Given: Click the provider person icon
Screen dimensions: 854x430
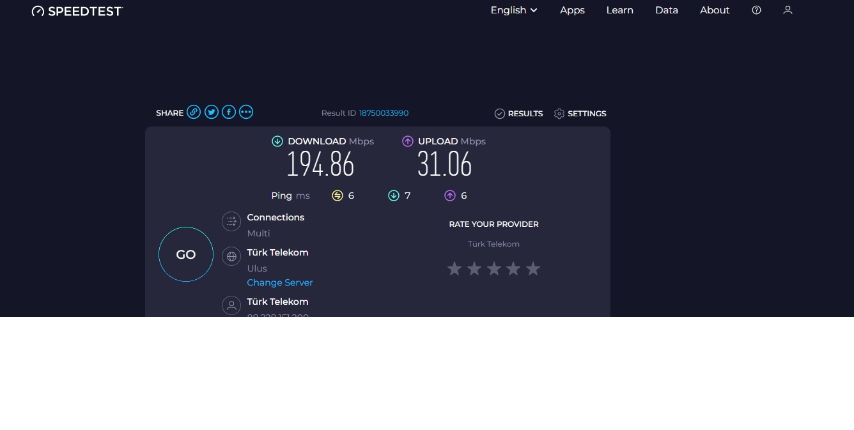Looking at the screenshot, I should tap(231, 305).
